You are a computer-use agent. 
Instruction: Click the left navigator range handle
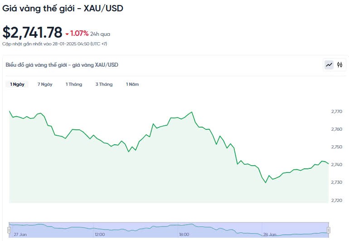pos(9,230)
